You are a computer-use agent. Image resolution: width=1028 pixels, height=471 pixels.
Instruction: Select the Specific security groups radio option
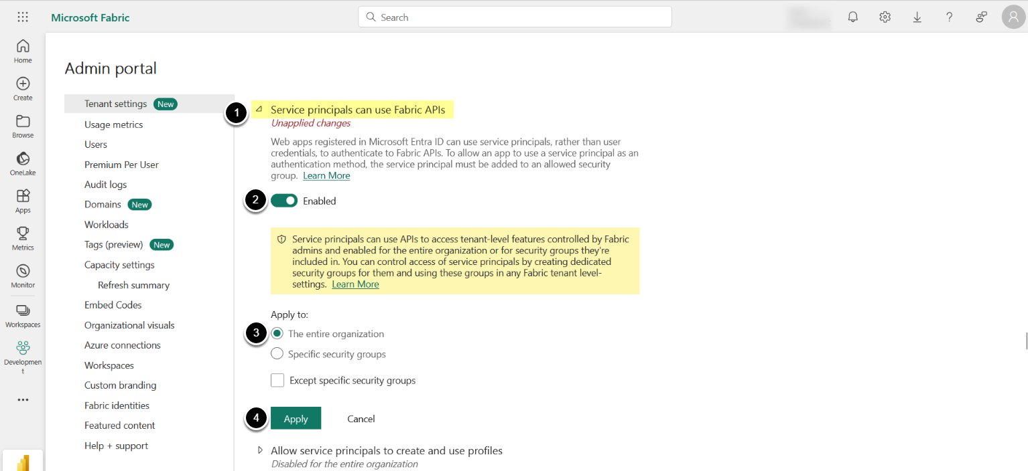277,354
